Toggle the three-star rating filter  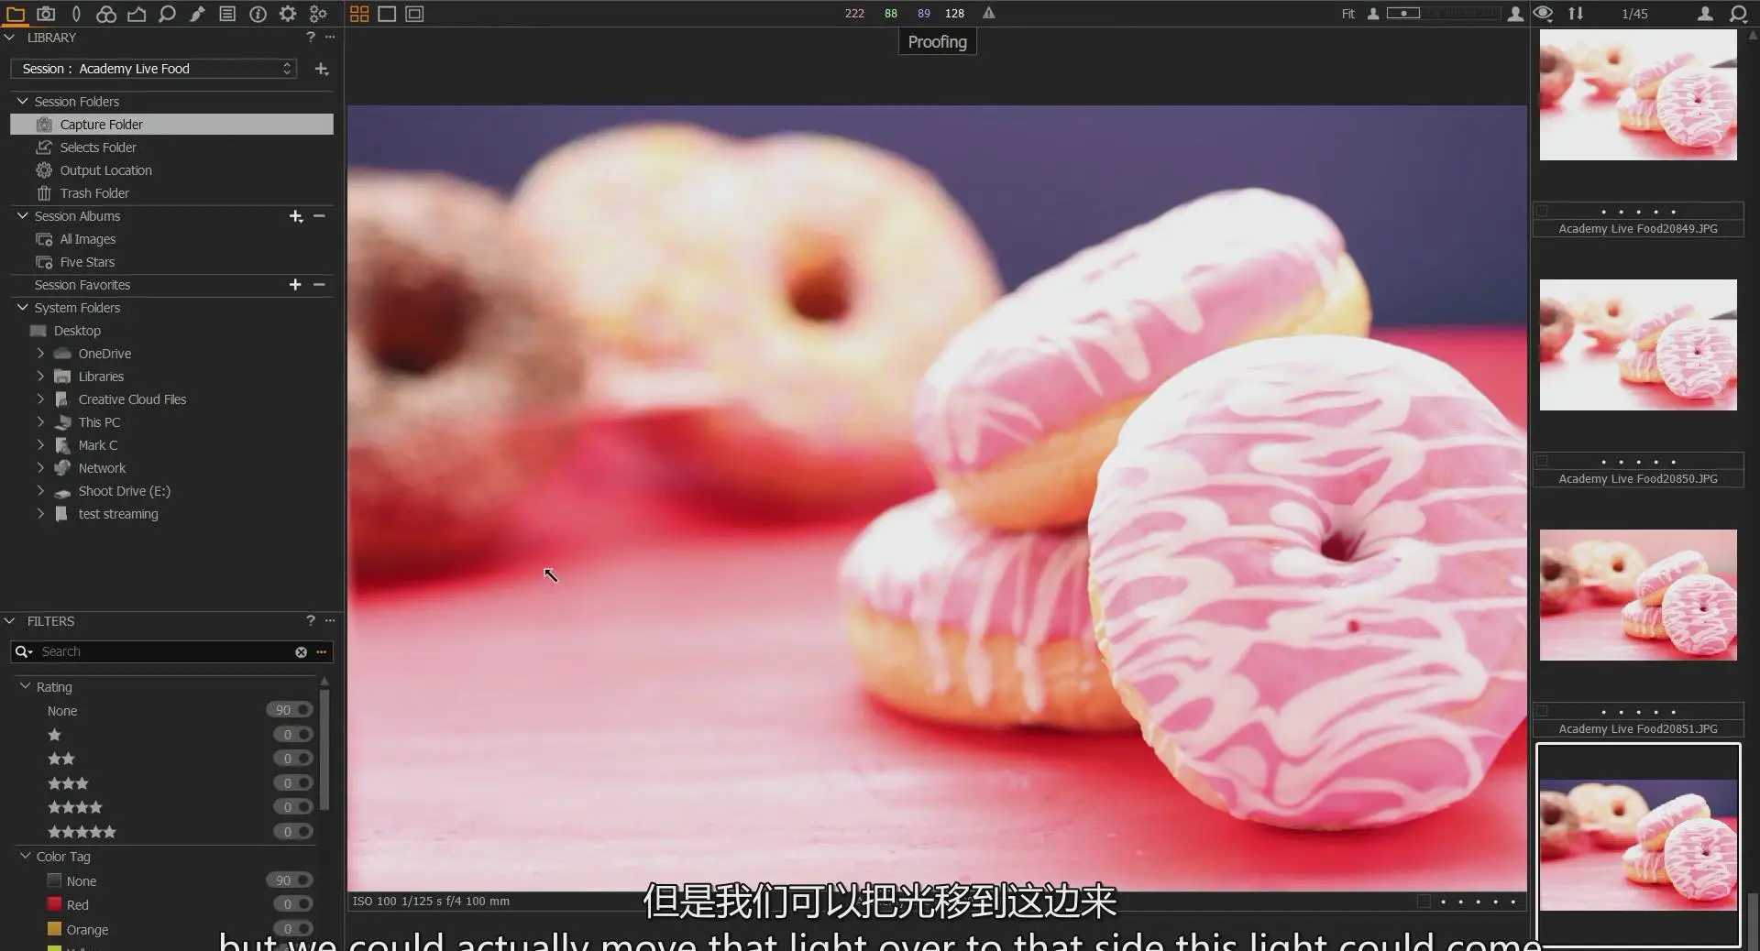click(x=293, y=783)
